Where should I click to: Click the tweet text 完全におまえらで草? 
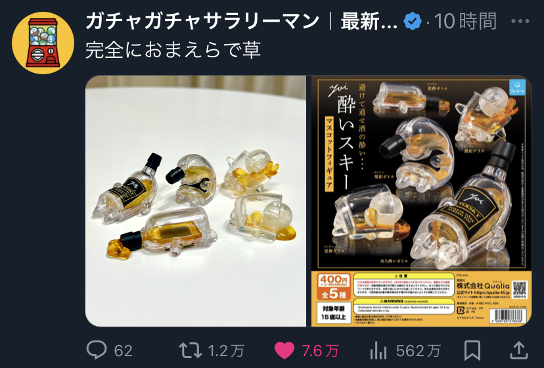pyautogui.click(x=173, y=50)
